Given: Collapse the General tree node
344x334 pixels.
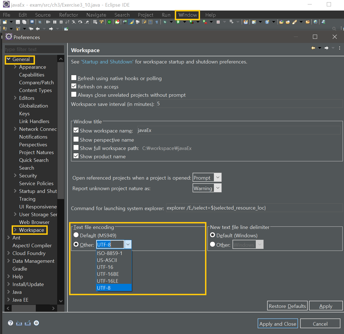Looking at the screenshot, I should pos(8,59).
